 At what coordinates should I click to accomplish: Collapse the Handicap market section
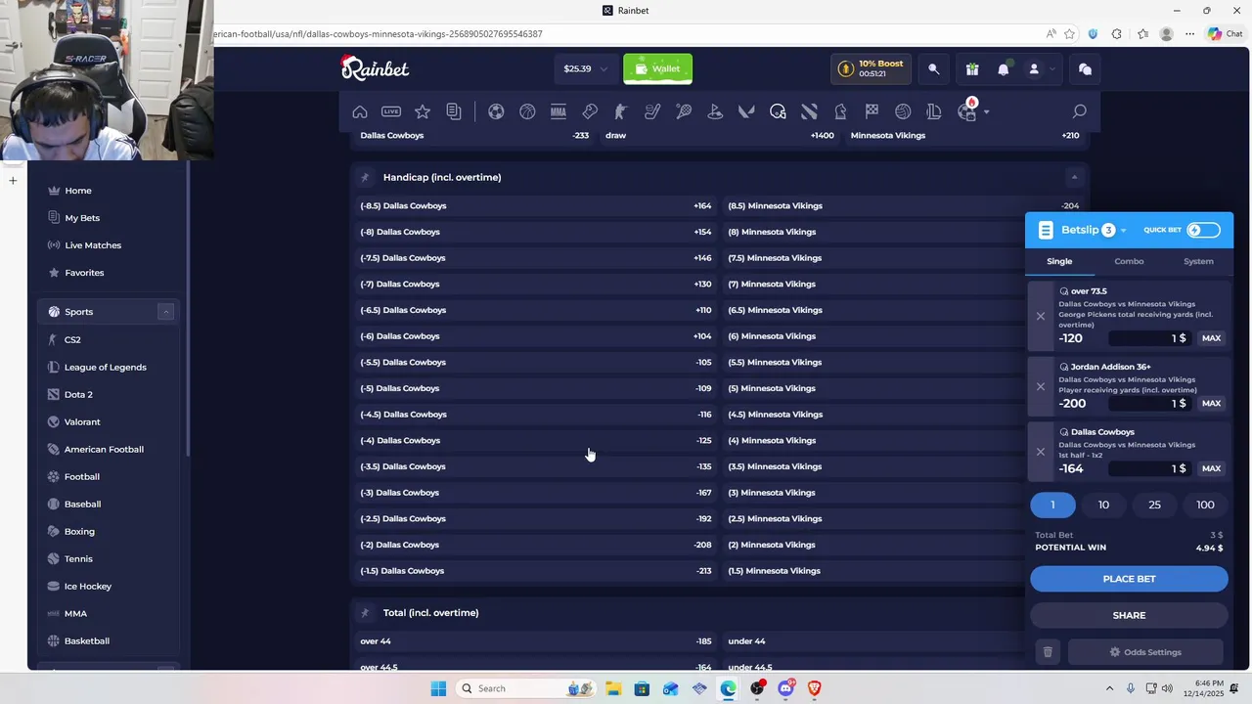coord(1074,177)
